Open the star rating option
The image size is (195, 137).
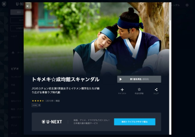pyautogui.click(x=139, y=91)
